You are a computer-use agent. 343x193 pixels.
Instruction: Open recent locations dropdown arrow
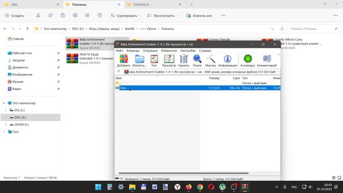click(x=20, y=29)
